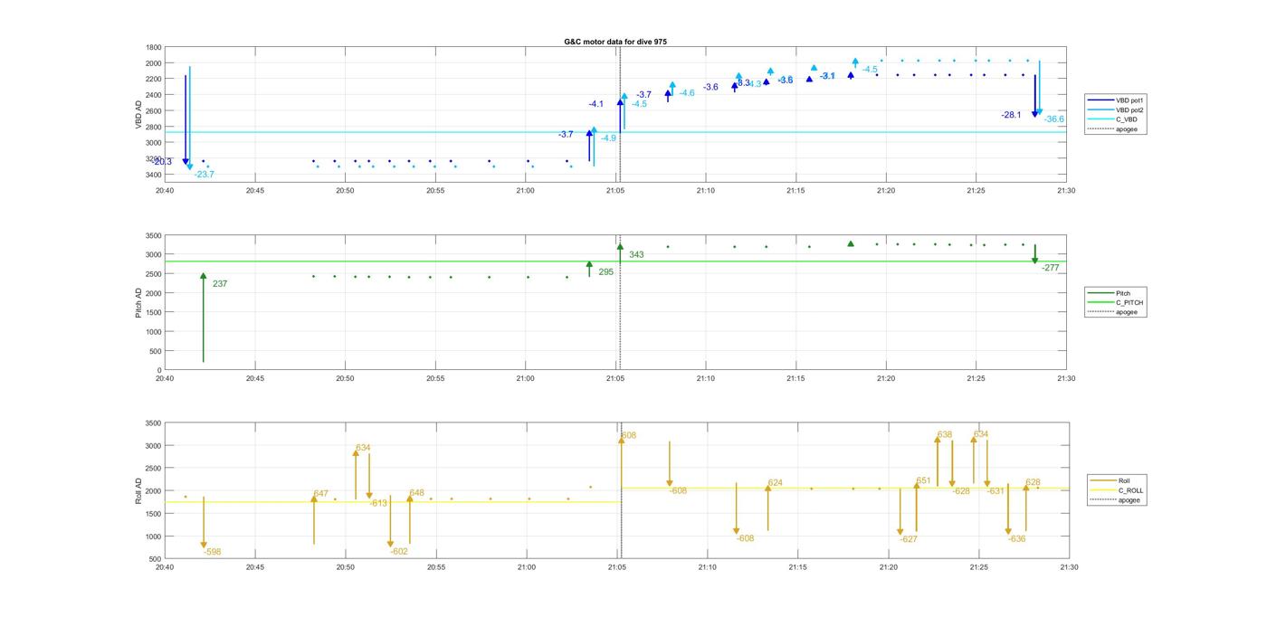Click the '295' pitch data label
Image resolution: width=1267 pixels, height=627 pixels.
605,271
